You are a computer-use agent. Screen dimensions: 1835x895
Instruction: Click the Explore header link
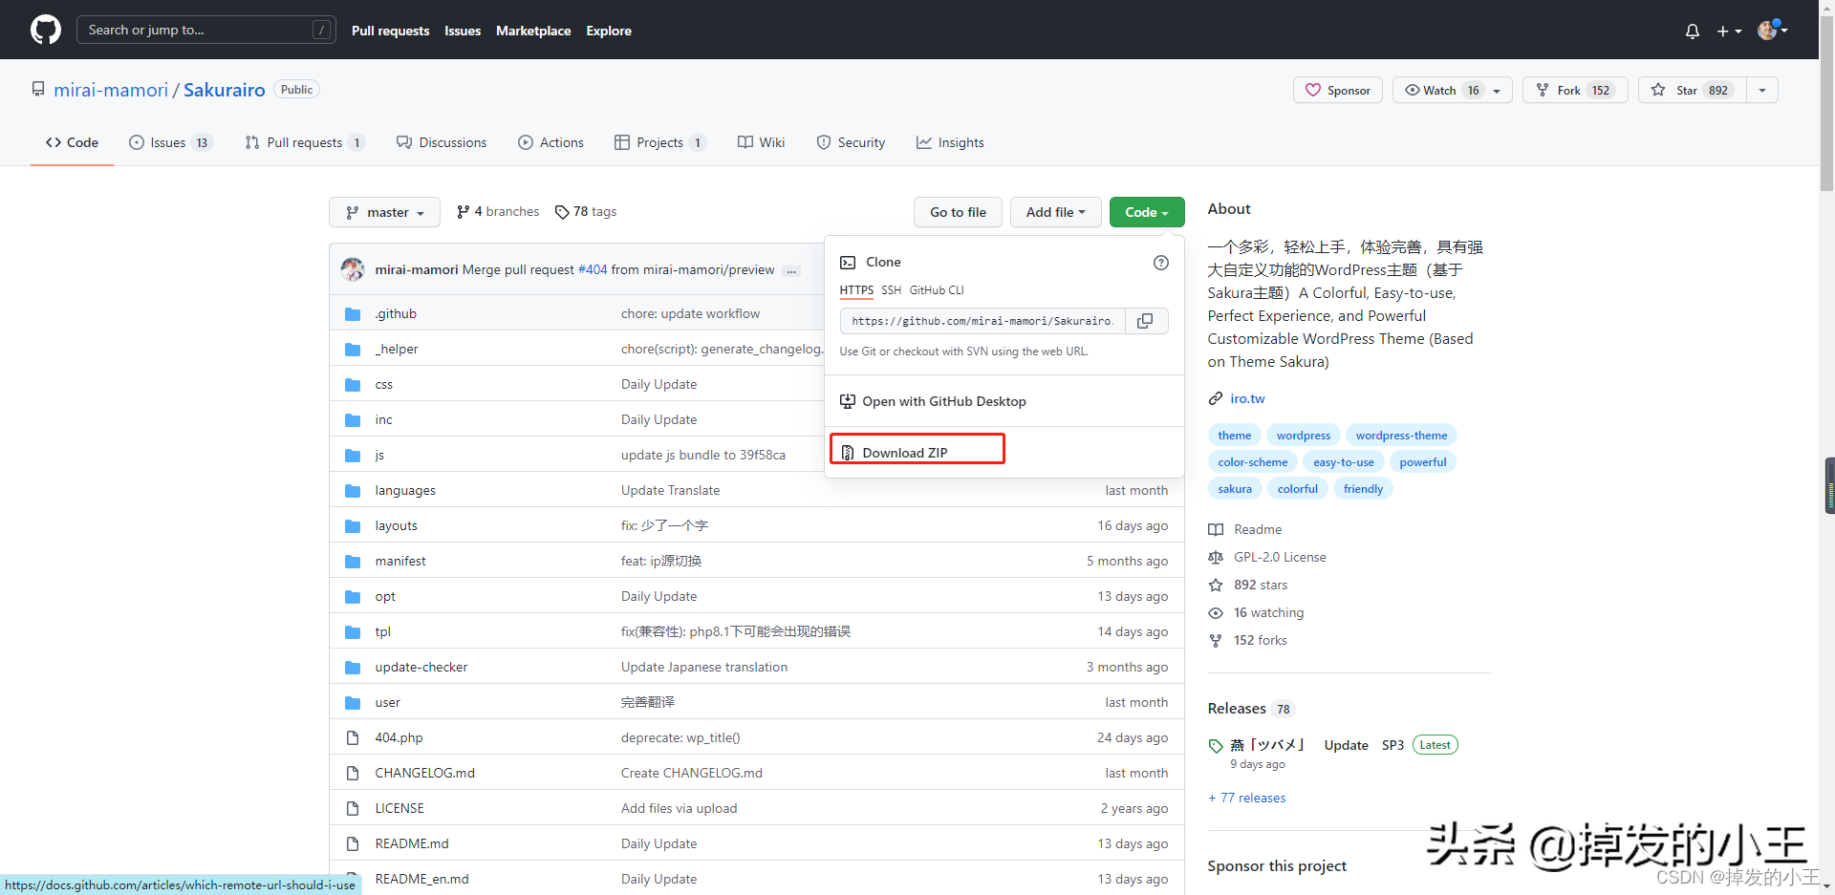tap(609, 31)
